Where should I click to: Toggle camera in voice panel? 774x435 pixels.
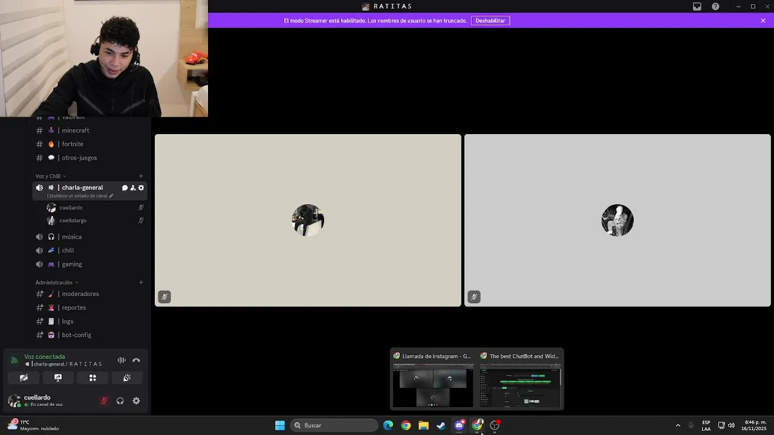pyautogui.click(x=24, y=378)
